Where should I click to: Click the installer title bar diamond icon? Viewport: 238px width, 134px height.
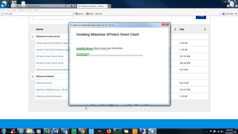coord(71,25)
